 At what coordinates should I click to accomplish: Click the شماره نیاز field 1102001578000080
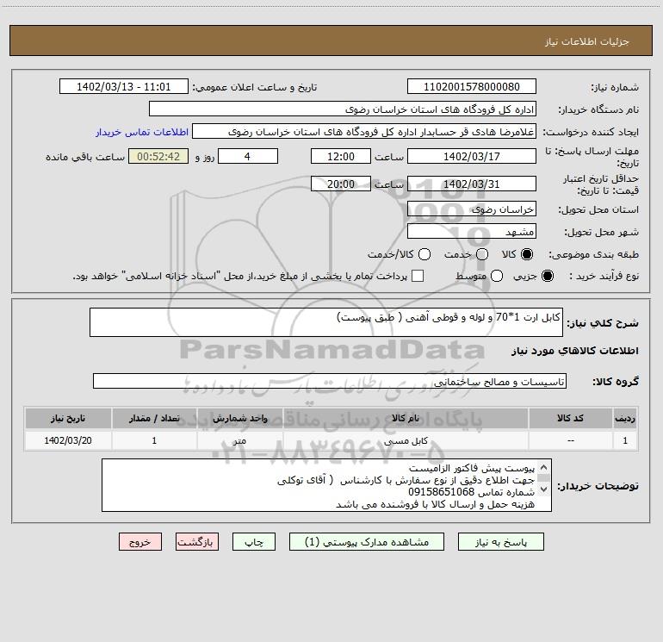coord(472,86)
